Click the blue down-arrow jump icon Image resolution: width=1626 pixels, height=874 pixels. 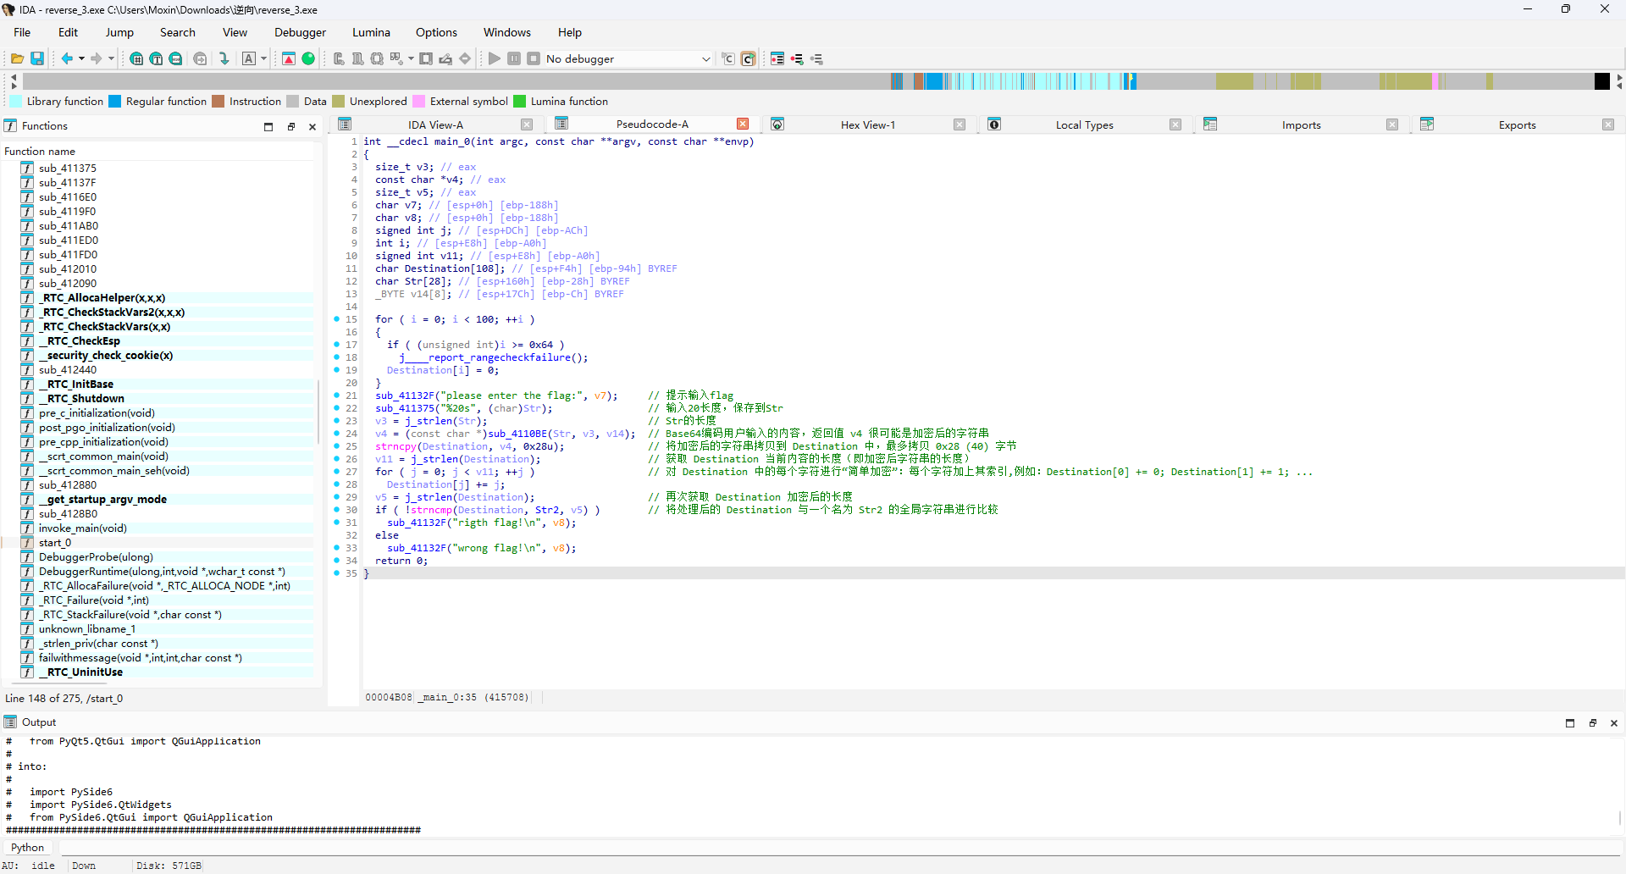coord(224,58)
